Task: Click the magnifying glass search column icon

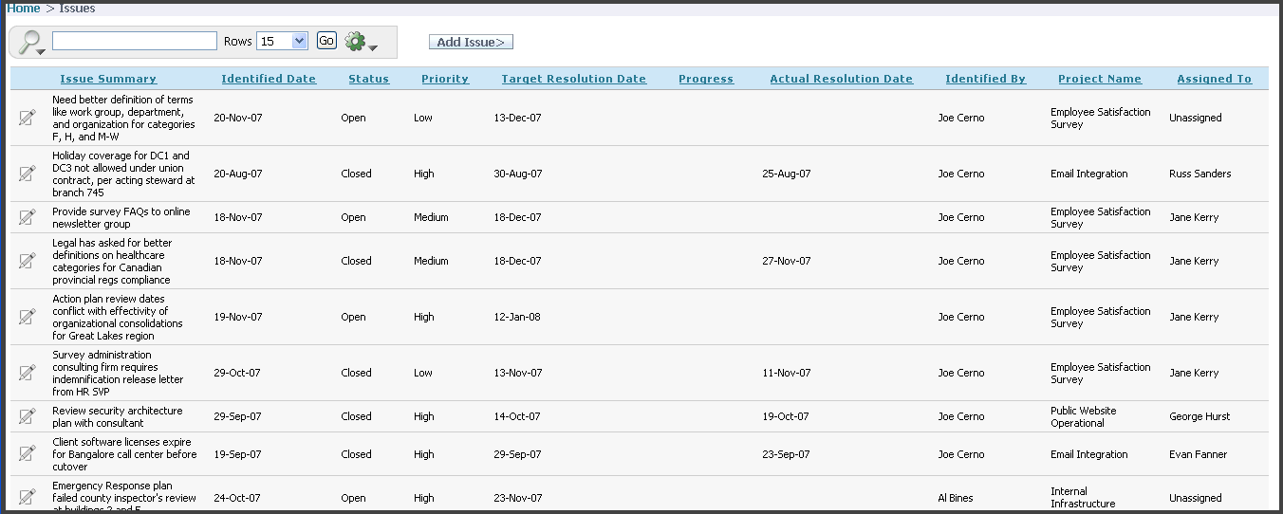Action: 31,42
